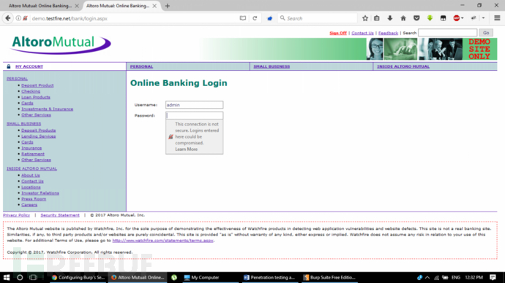505x283 pixels.
Task: Follow the Sign Off link
Action: pos(338,33)
